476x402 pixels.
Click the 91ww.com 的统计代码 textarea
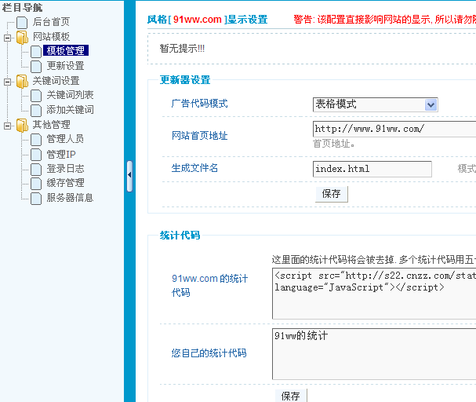click(x=374, y=294)
